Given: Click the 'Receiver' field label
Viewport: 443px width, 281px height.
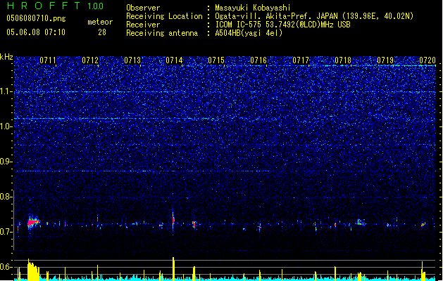Looking at the screenshot, I should click(x=143, y=25).
